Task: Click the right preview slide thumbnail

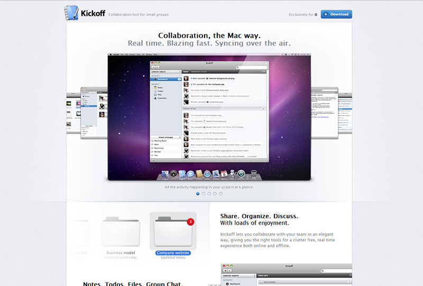Action: [325, 113]
